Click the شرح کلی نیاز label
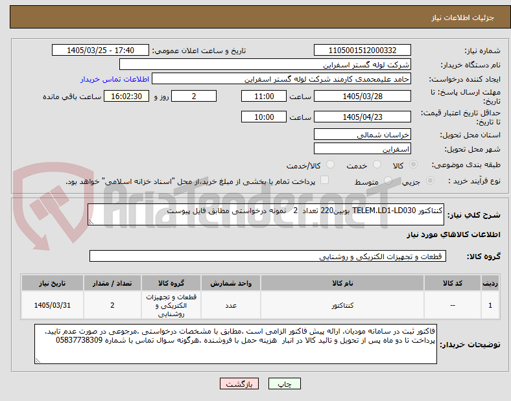The image size is (511, 401). click(x=473, y=215)
